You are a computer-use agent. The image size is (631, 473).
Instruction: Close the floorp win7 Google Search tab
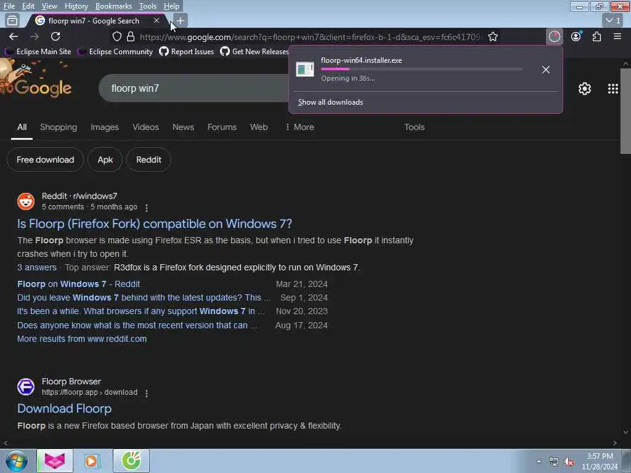tap(157, 20)
